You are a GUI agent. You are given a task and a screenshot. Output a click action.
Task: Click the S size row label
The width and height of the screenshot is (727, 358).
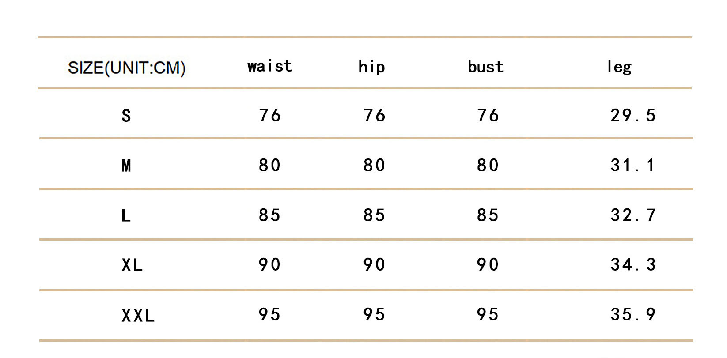point(126,116)
